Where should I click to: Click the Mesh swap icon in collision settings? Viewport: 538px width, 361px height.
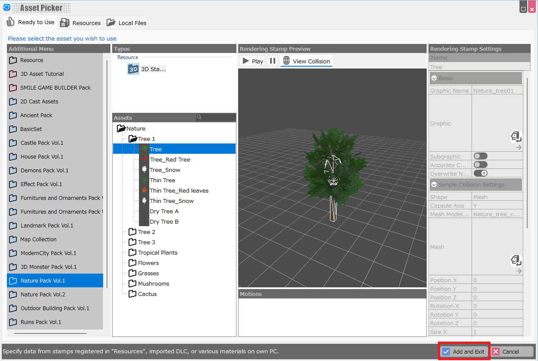pyautogui.click(x=516, y=260)
